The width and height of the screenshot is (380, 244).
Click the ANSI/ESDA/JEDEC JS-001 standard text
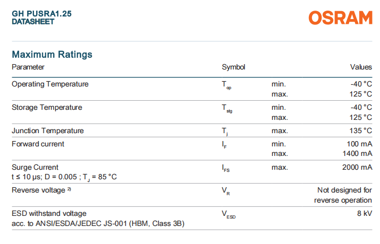pyautogui.click(x=98, y=223)
